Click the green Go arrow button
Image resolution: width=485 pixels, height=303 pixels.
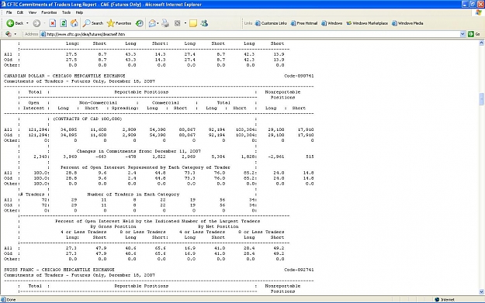pyautogui.click(x=471, y=34)
